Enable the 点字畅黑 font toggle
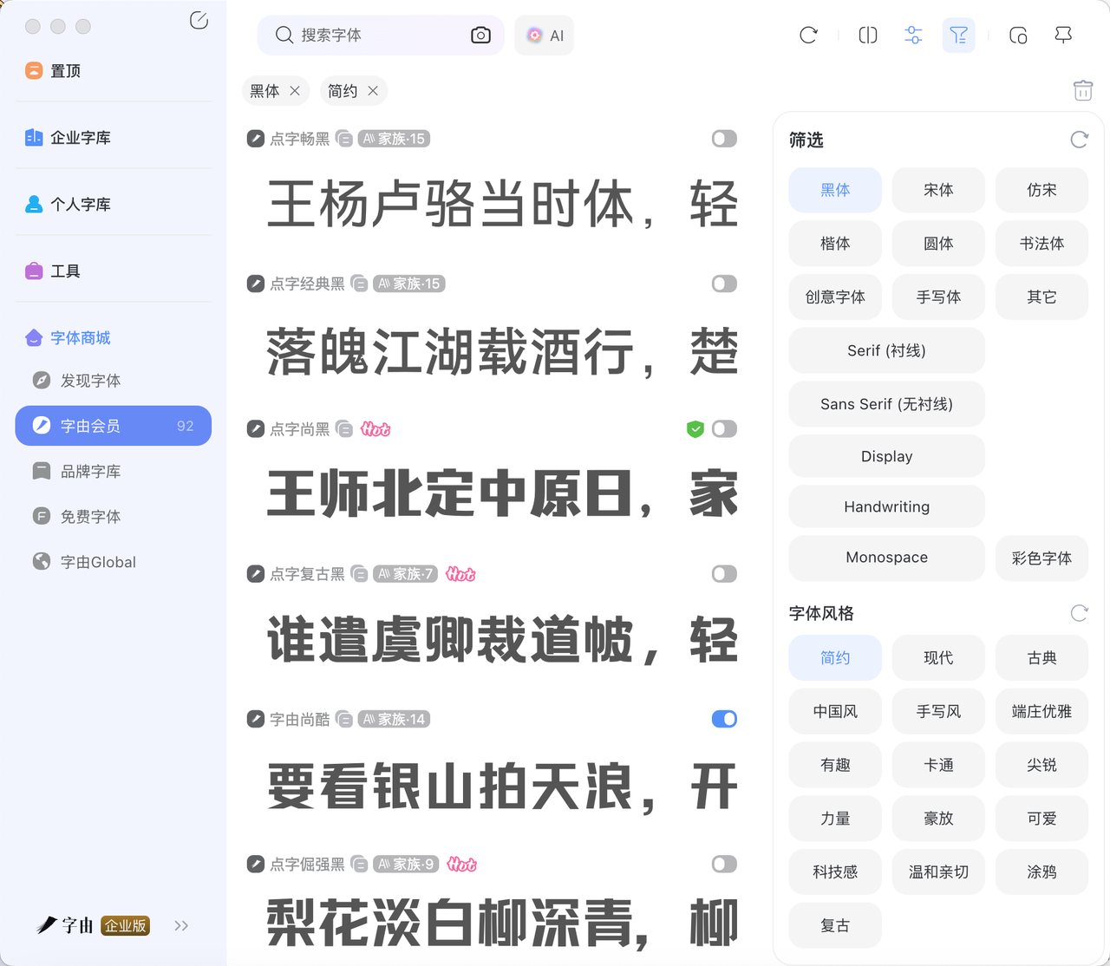The width and height of the screenshot is (1110, 966). 724,139
